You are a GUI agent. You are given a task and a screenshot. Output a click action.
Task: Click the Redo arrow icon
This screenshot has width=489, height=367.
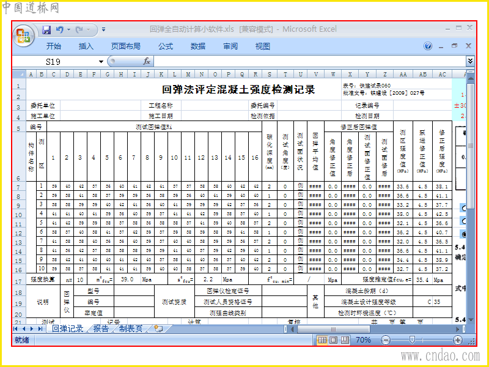(79, 29)
